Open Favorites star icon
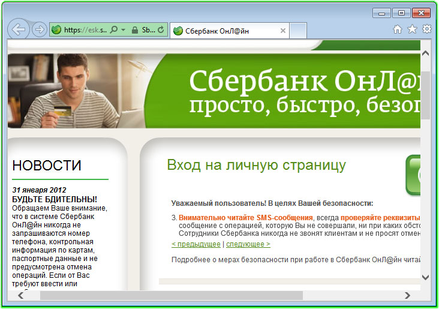 [x=412, y=29]
